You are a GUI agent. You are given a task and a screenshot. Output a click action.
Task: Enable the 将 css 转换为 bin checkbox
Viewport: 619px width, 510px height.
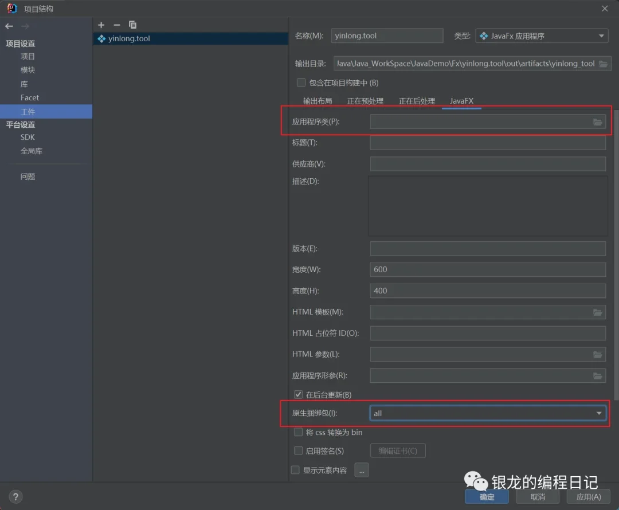pos(298,432)
